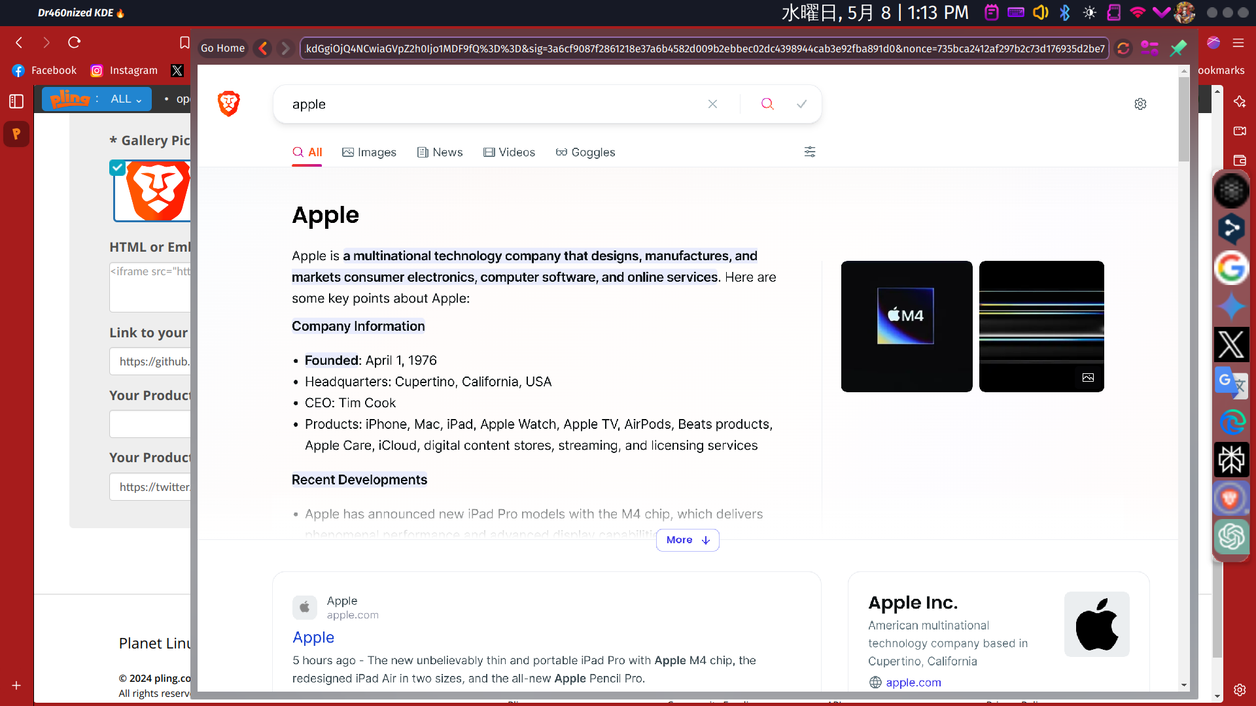Open the browser hamburger menu
The width and height of the screenshot is (1256, 706).
[1238, 42]
